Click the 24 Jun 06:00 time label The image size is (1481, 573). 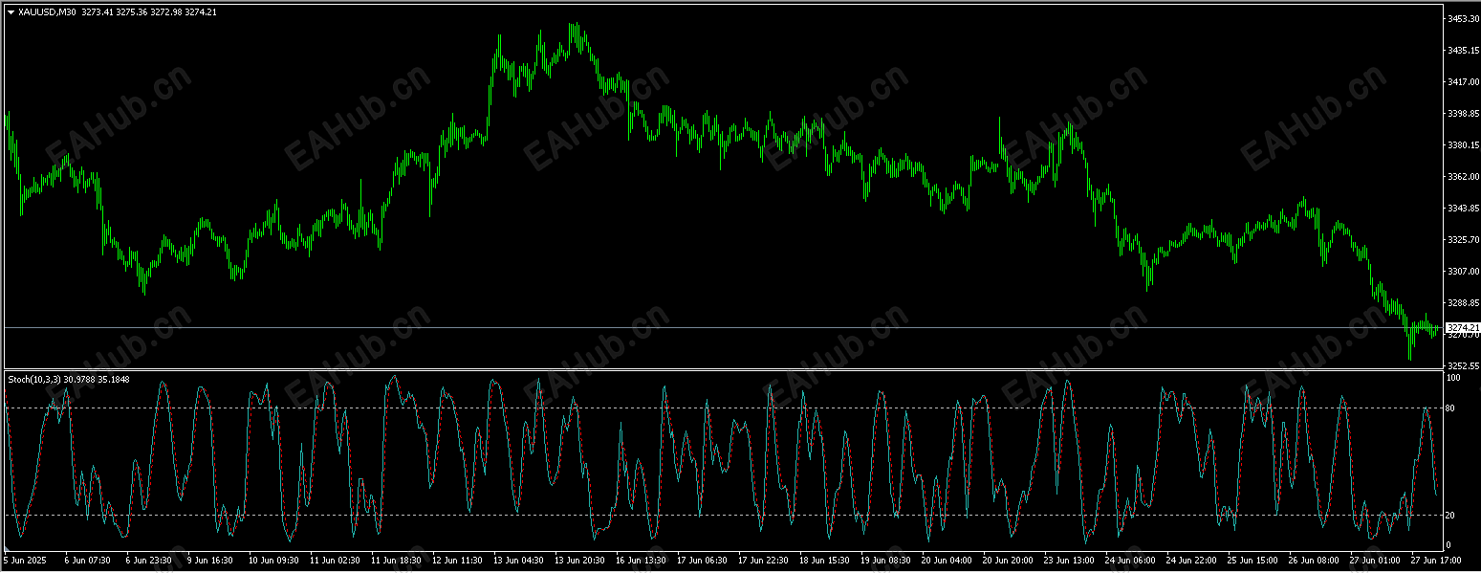1130,561
